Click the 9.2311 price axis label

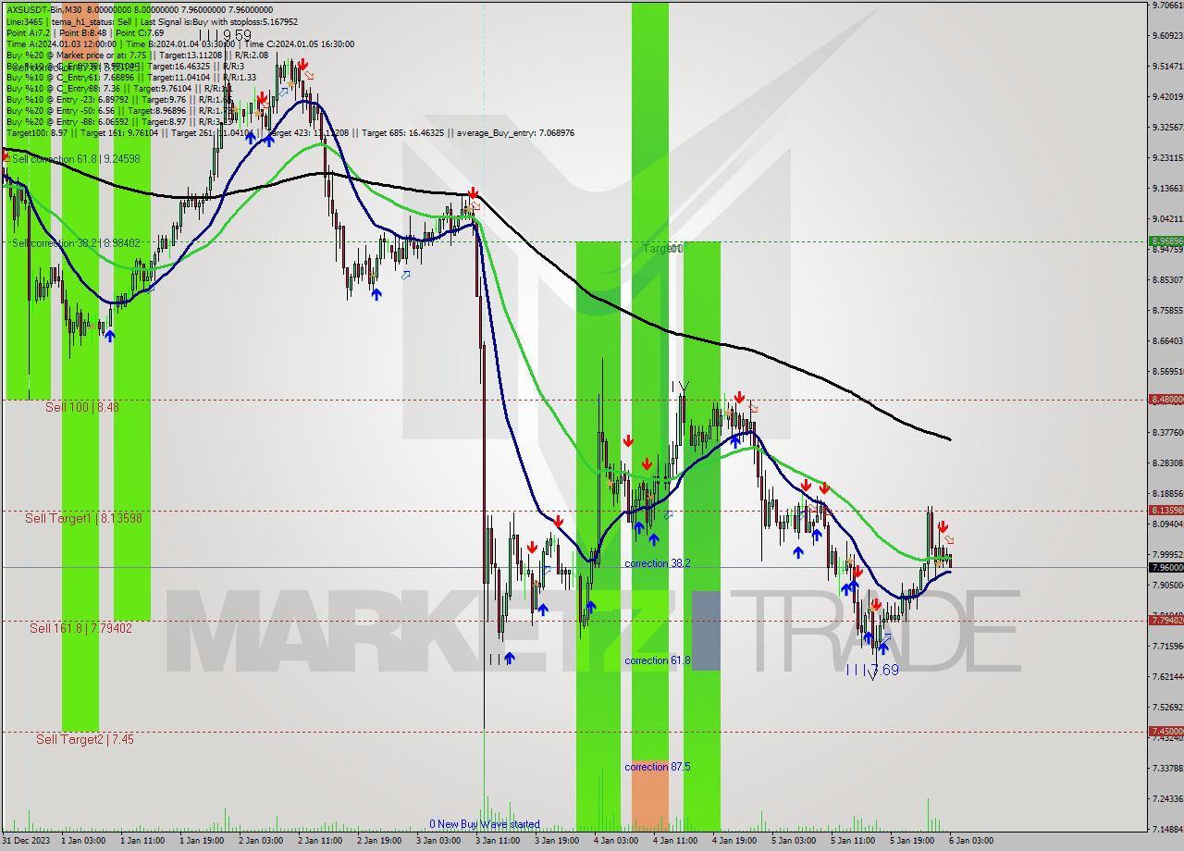1166,158
